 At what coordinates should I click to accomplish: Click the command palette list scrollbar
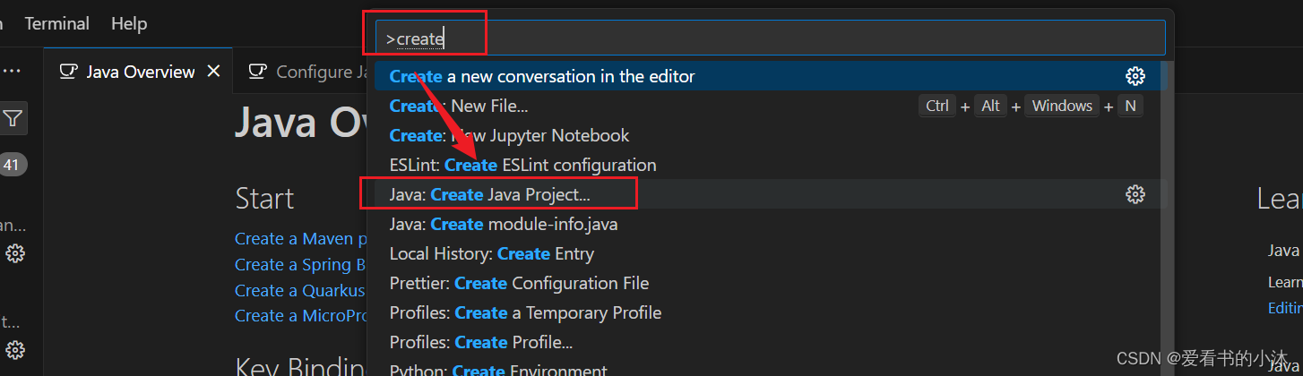[1165, 215]
